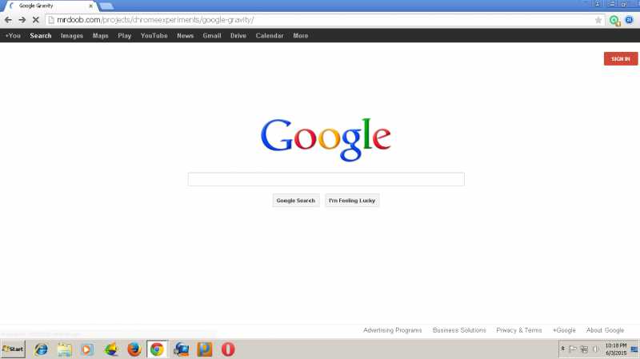The image size is (640, 359).
Task: Close the Google Gravity tab
Action: pos(90,6)
